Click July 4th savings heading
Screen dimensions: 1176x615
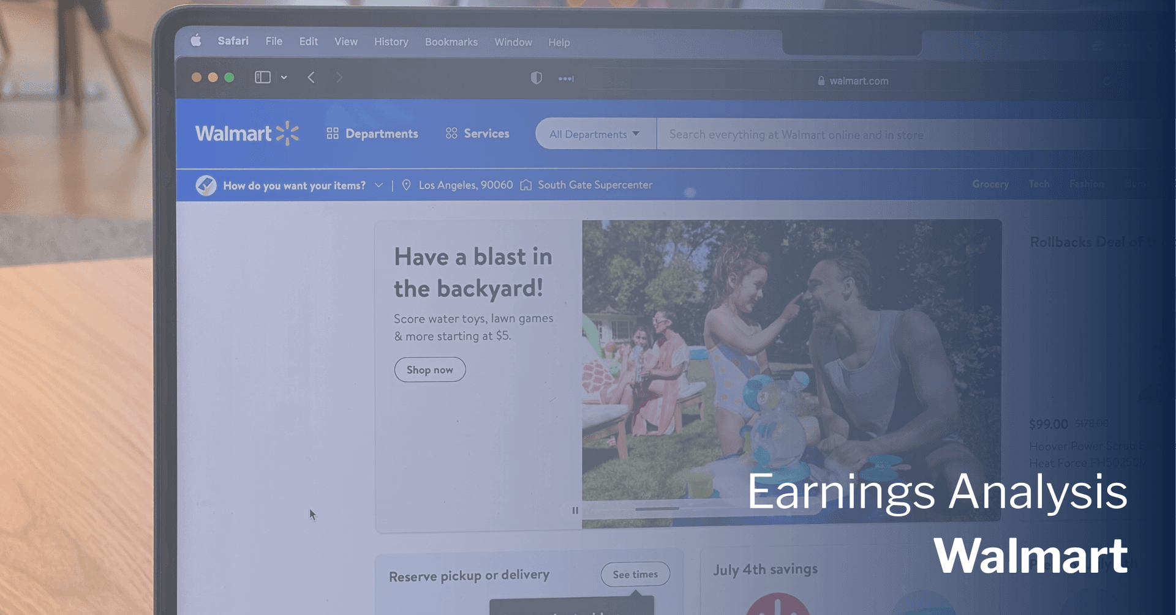765,570
